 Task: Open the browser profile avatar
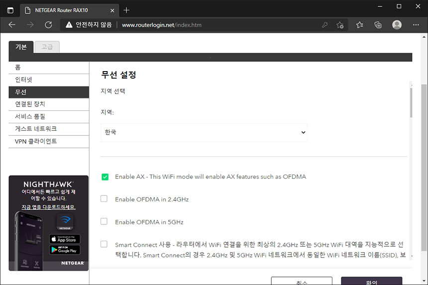pyautogui.click(x=397, y=25)
